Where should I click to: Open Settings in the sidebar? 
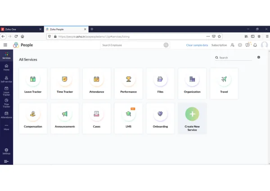click(6, 151)
